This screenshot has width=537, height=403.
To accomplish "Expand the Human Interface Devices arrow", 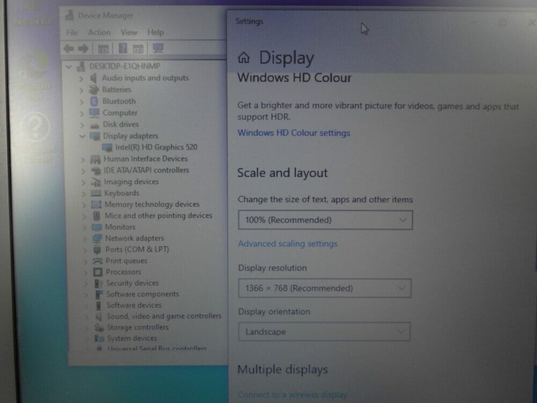I will (x=83, y=160).
